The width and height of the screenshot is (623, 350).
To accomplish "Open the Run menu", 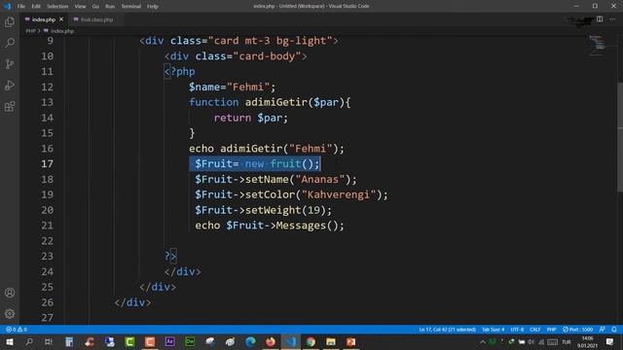I will pos(110,7).
